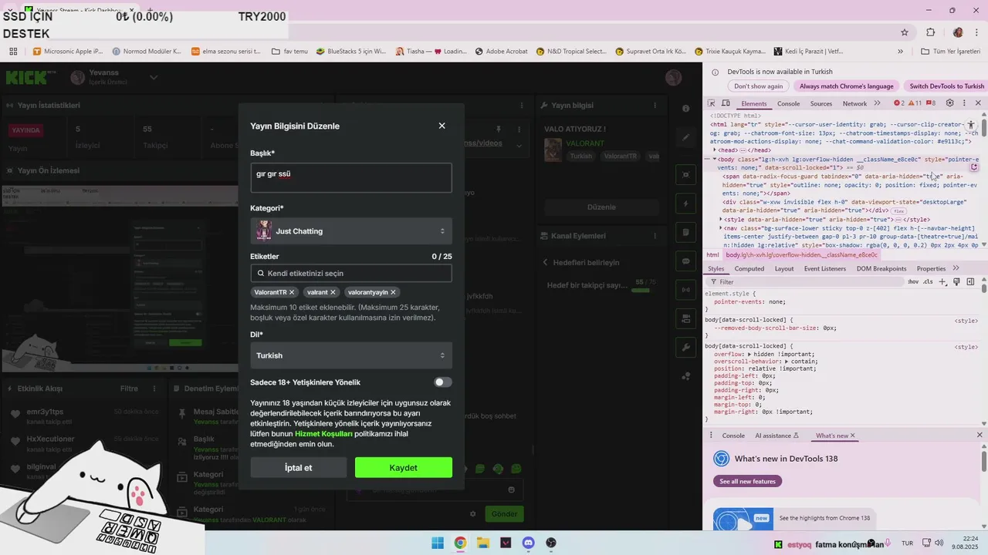Open DevTools settings gear
The image size is (988, 555).
(x=950, y=103)
